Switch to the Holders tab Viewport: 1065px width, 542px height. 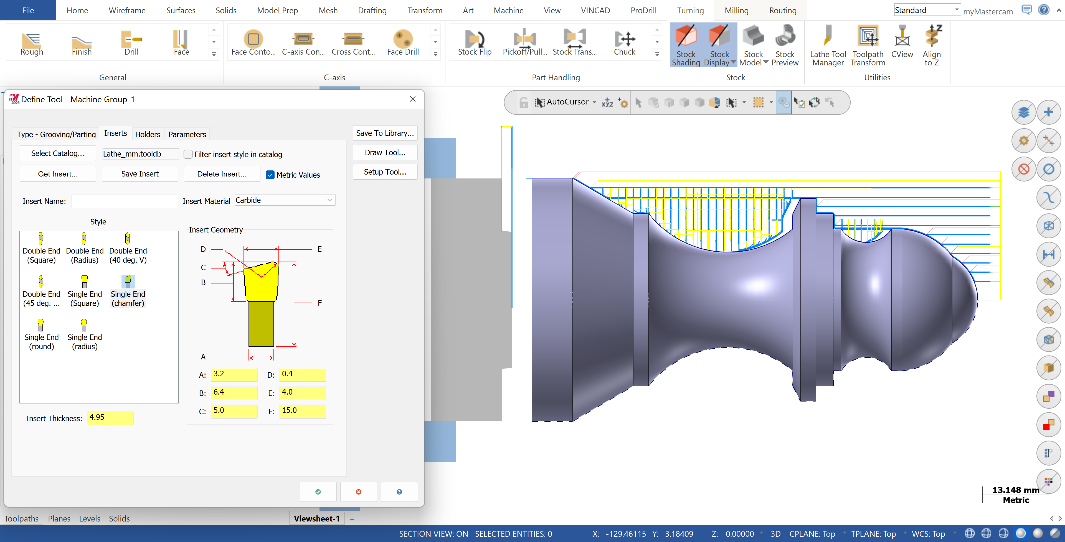tap(148, 134)
